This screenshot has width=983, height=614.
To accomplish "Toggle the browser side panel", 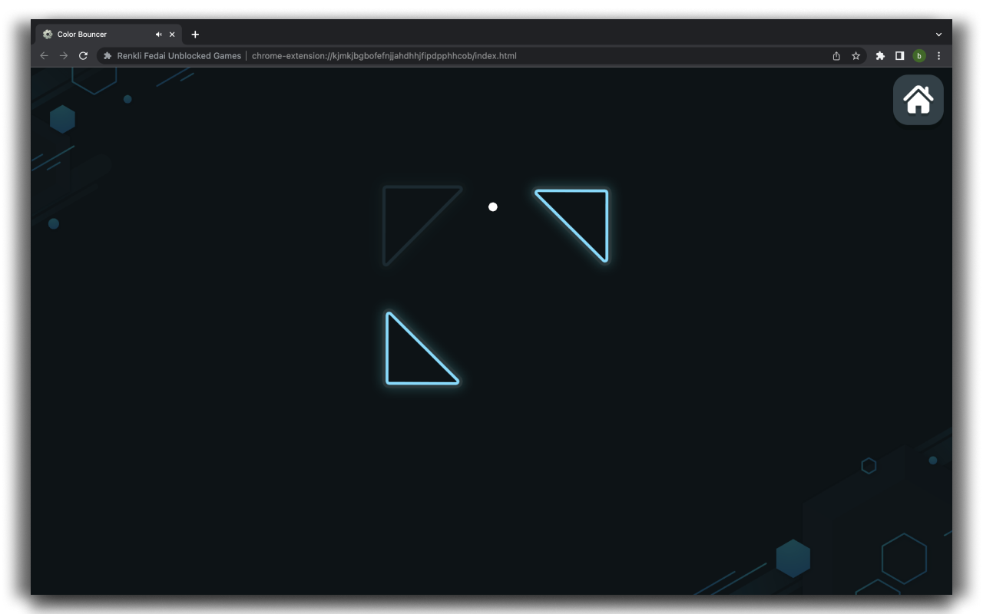I will (x=899, y=56).
